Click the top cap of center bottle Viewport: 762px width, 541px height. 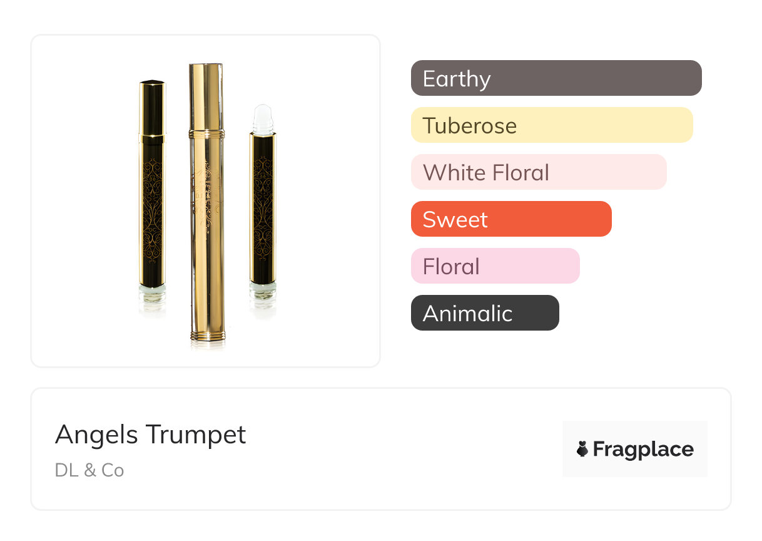[206, 94]
